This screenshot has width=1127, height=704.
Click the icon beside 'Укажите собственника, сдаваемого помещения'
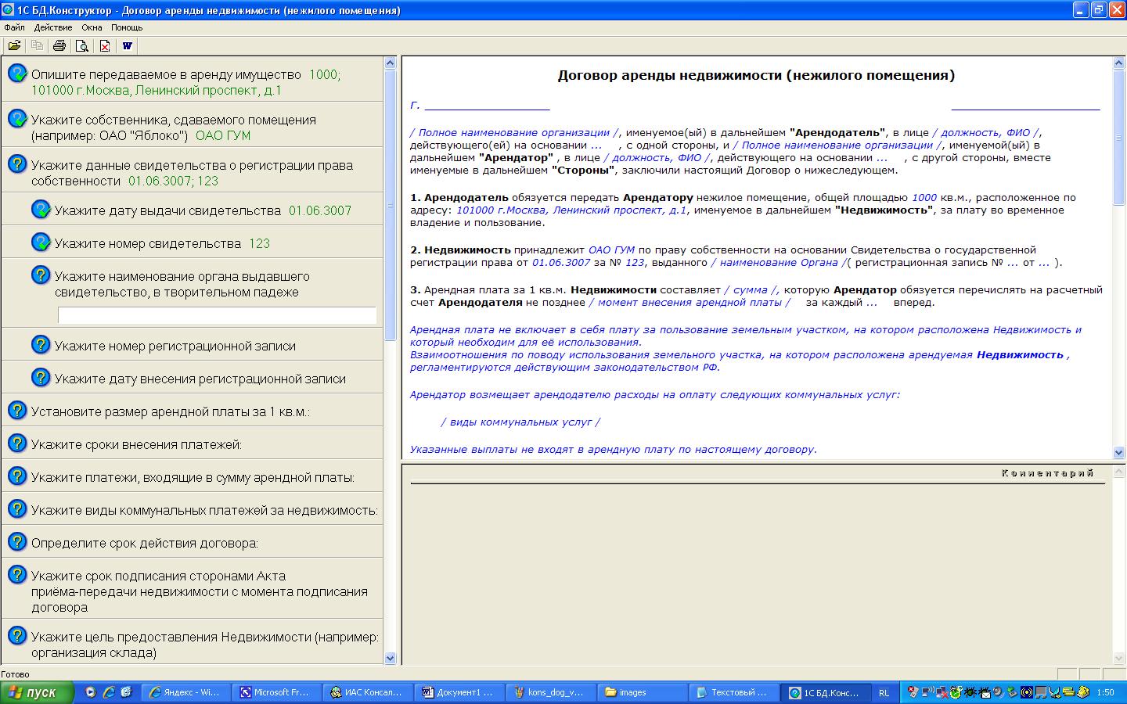click(17, 119)
